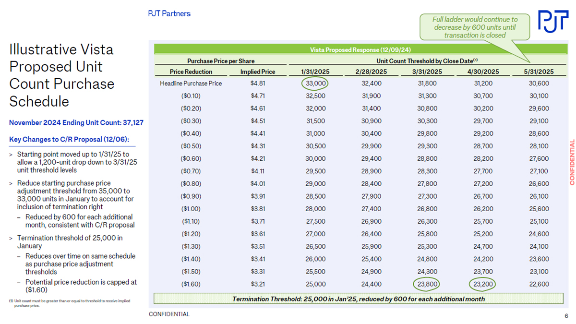Click the PJT logo in the top-right corner
The height and width of the screenshot is (324, 576).
click(552, 21)
